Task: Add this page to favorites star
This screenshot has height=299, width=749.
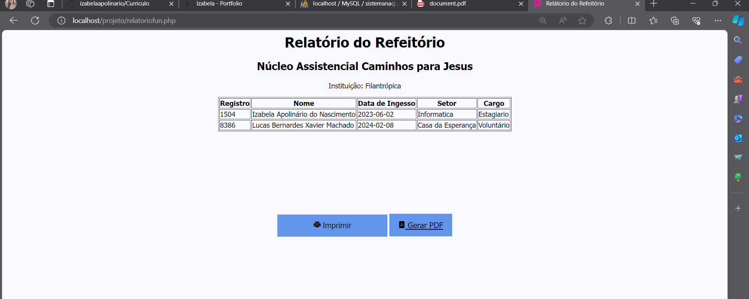Action: pyautogui.click(x=582, y=21)
